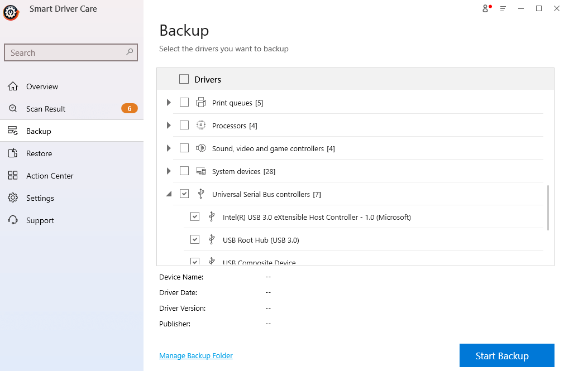Click Start Backup
Viewport: 564px width, 371px height.
point(506,355)
